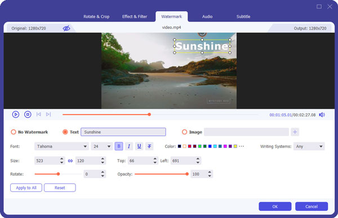Viewport: 338px width, 218px height.
Task: Toggle the preview eye icon
Action: click(66, 28)
